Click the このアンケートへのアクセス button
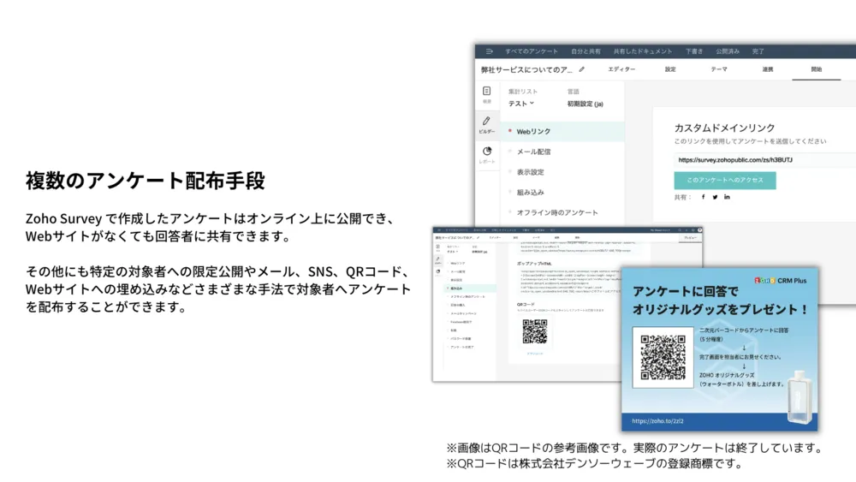Image resolution: width=856 pixels, height=482 pixels. click(x=724, y=180)
